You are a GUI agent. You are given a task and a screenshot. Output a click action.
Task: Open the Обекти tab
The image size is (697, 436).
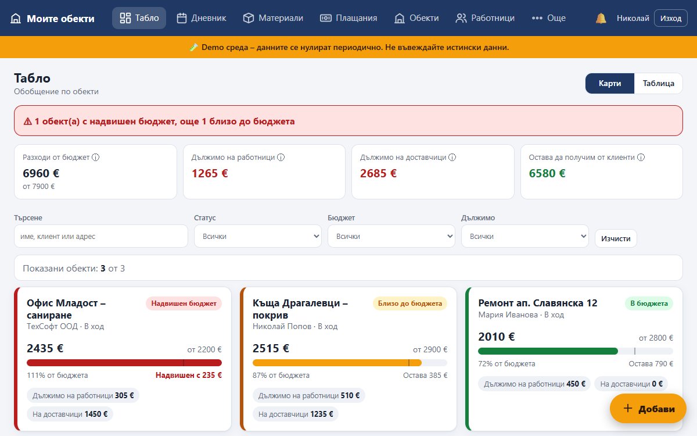tap(416, 18)
